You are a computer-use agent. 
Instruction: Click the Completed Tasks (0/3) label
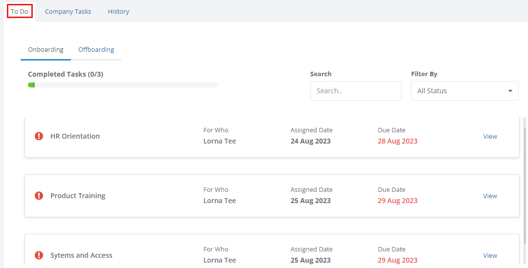tap(66, 74)
